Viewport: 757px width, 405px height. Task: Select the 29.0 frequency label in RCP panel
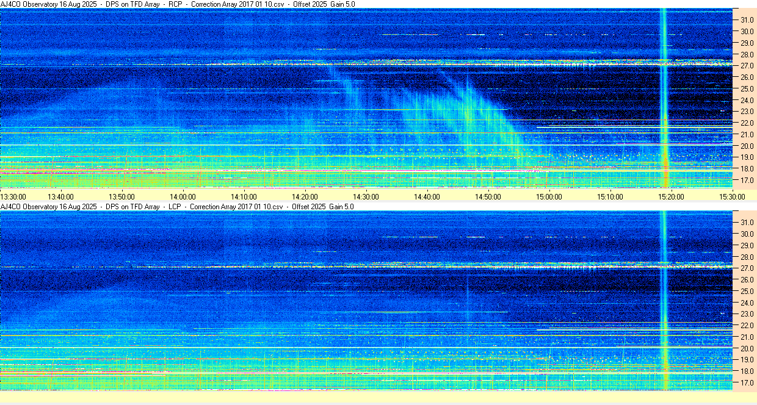747,43
